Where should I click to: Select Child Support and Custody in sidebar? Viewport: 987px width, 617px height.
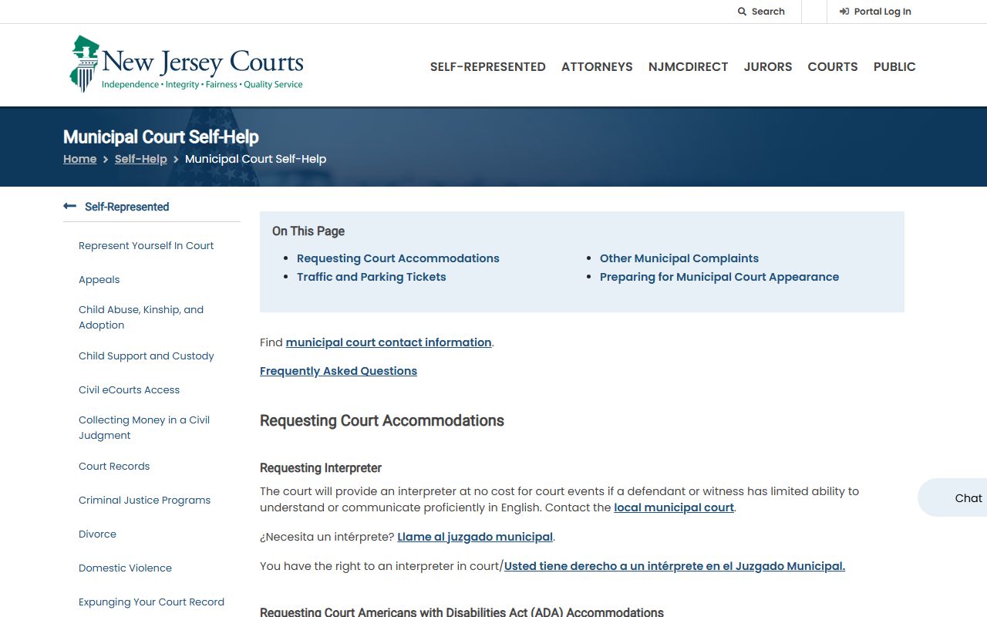click(x=147, y=356)
